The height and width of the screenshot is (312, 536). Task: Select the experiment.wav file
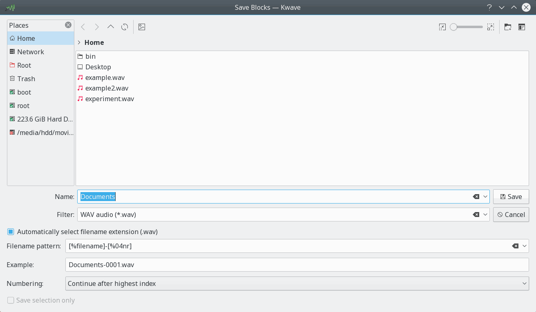point(105,99)
